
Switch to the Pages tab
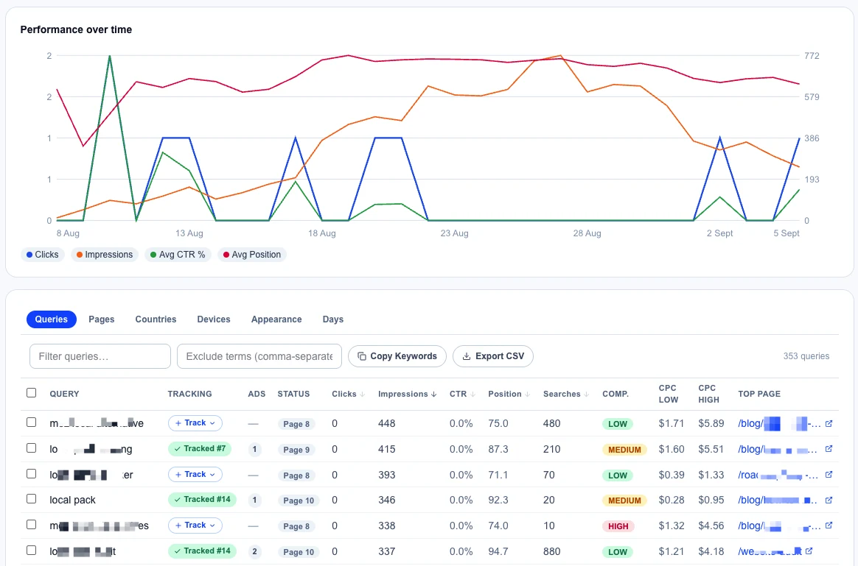tap(102, 319)
